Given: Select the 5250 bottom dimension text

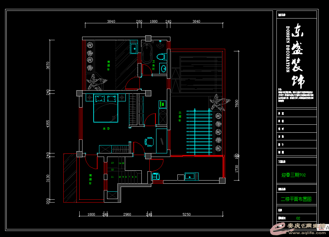Looking at the screenshot, I should pos(187,214).
